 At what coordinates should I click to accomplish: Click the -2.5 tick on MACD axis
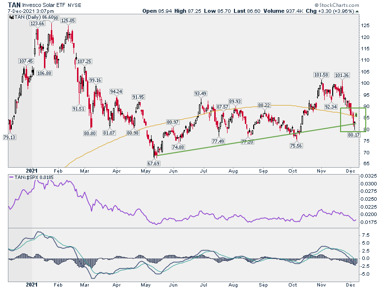(x=365, y=266)
